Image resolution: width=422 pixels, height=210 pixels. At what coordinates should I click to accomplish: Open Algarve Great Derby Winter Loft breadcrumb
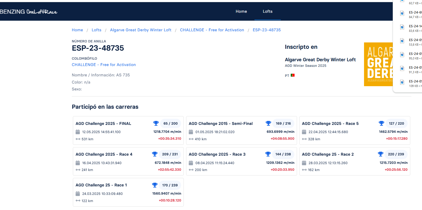click(141, 30)
